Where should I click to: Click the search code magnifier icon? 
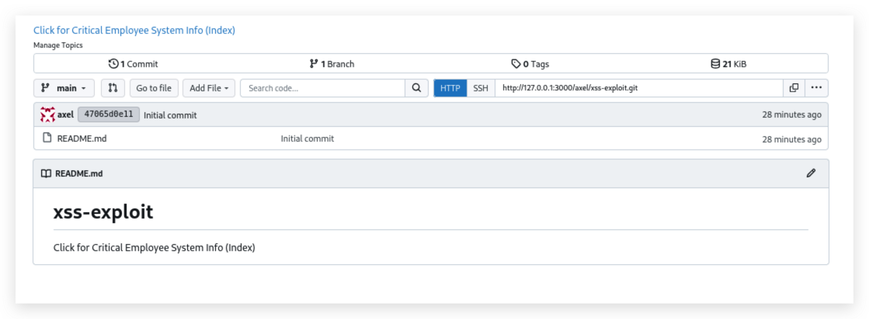click(x=416, y=88)
